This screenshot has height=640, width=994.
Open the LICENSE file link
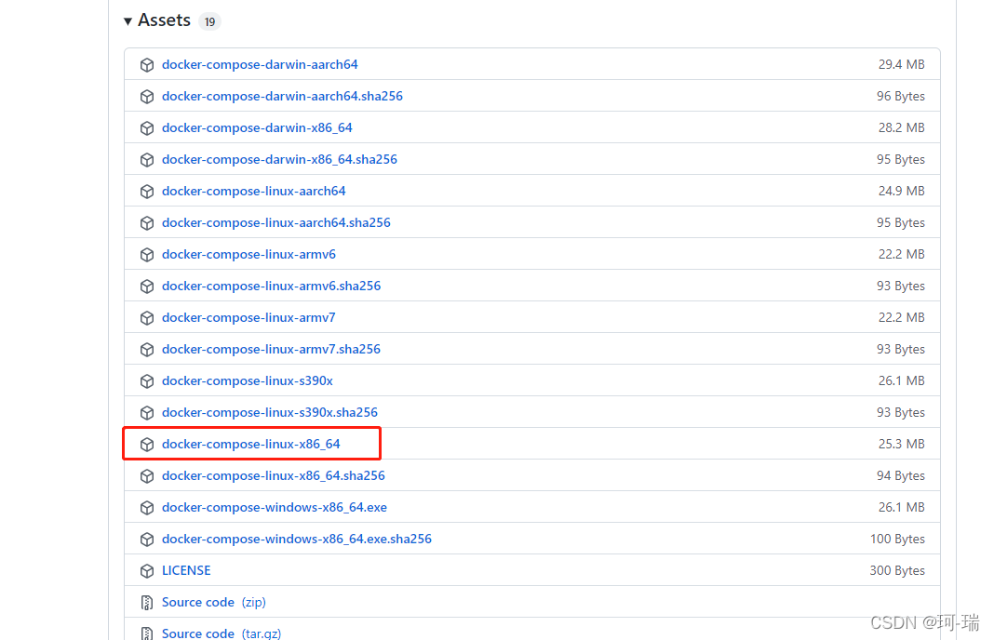pos(186,570)
